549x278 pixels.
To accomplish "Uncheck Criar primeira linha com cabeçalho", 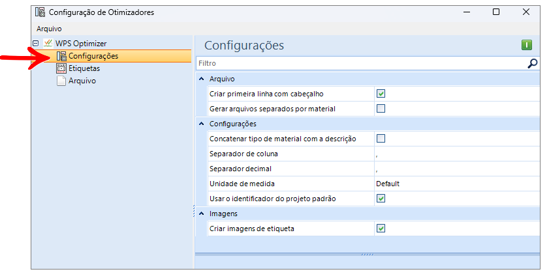I will coord(381,94).
